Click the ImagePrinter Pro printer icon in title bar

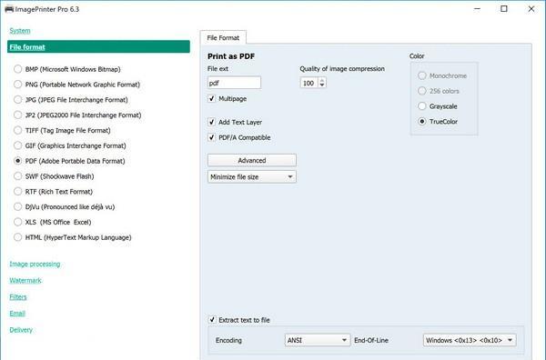[x=9, y=9]
